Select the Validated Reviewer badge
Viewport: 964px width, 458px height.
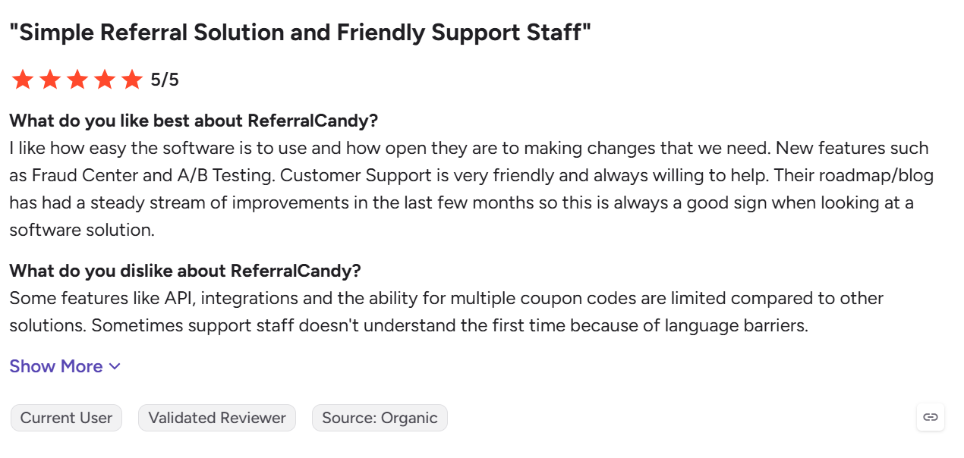tap(217, 418)
